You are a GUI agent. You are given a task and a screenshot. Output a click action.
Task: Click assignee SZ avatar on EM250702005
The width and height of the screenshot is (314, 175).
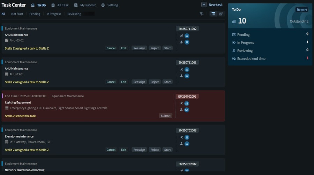click(187, 110)
